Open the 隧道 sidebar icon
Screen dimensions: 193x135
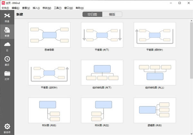point(7,16)
